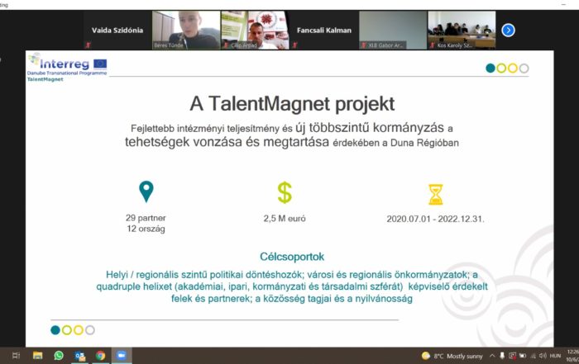579x364 pixels.
Task: Open Google Chrome in the taskbar
Action: click(x=100, y=355)
